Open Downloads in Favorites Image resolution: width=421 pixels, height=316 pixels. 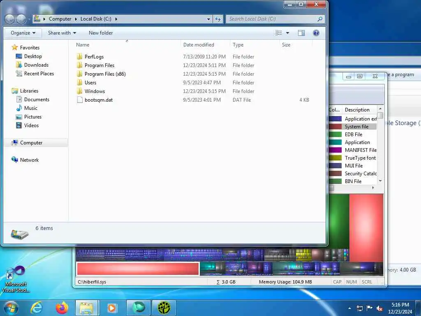pos(36,65)
